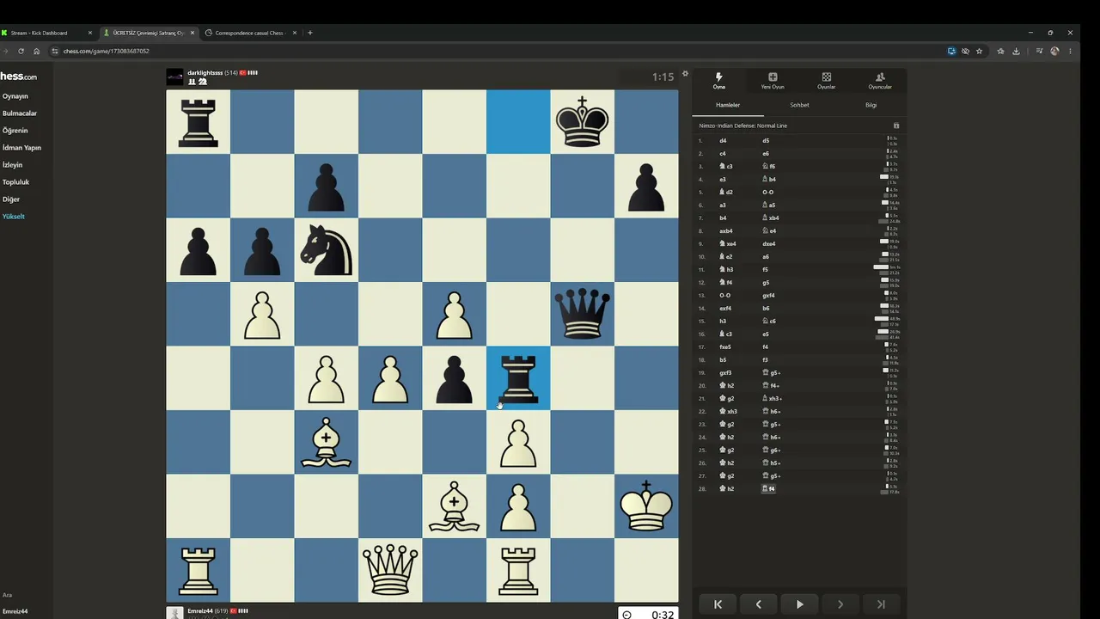Open the Oyuncular players icon
Viewport: 1100px width, 619px height.
(x=880, y=81)
